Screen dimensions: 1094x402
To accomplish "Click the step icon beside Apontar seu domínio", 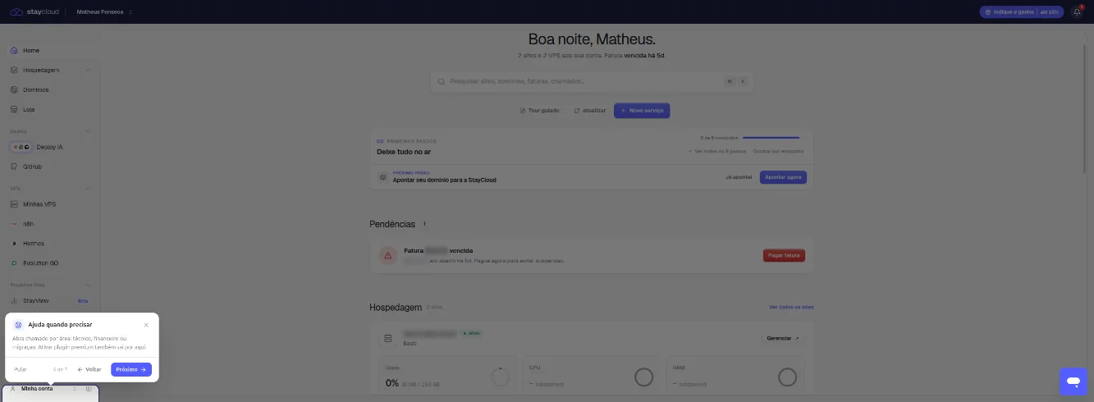I will coord(382,177).
